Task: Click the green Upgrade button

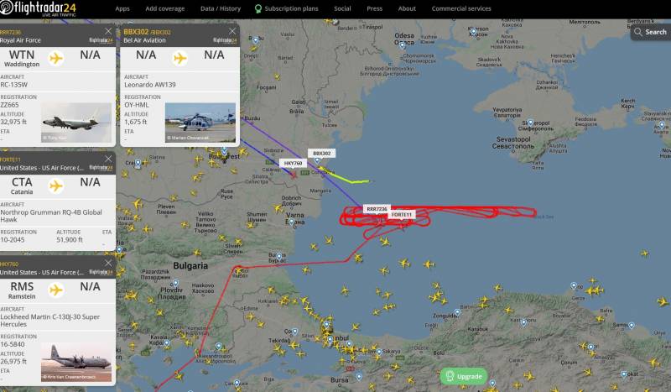Action: 464,376
